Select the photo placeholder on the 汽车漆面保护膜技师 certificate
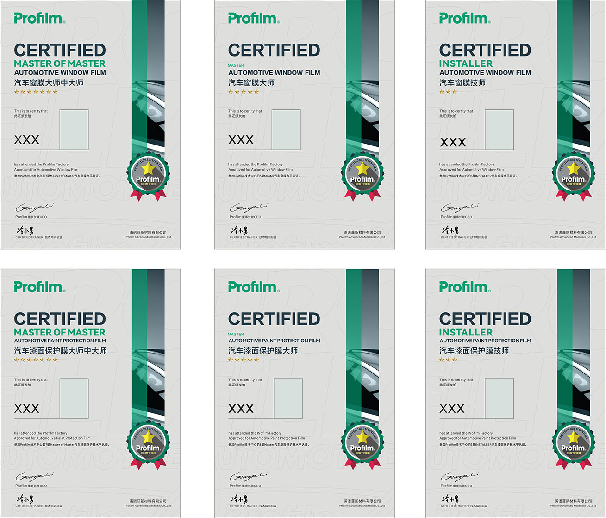606x518 pixels. point(500,398)
